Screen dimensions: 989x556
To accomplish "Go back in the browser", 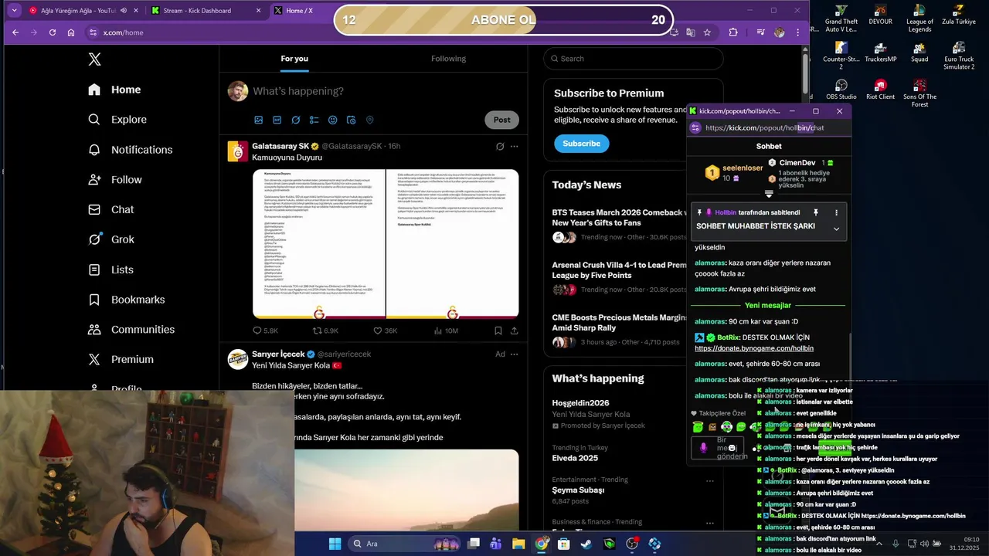I will 15,32.
